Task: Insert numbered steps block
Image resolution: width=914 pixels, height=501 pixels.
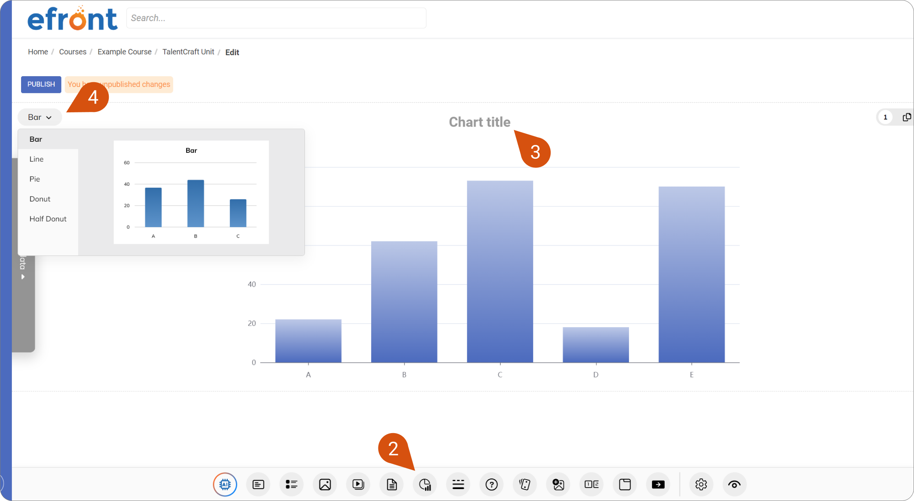Action: tap(592, 484)
